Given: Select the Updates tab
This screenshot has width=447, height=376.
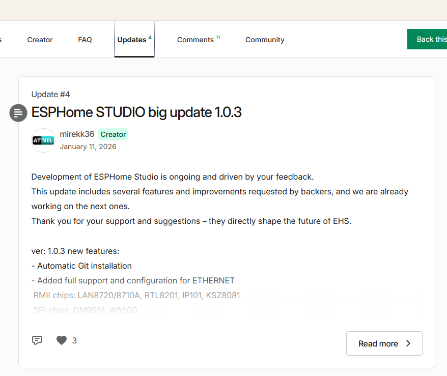Looking at the screenshot, I should [134, 39].
